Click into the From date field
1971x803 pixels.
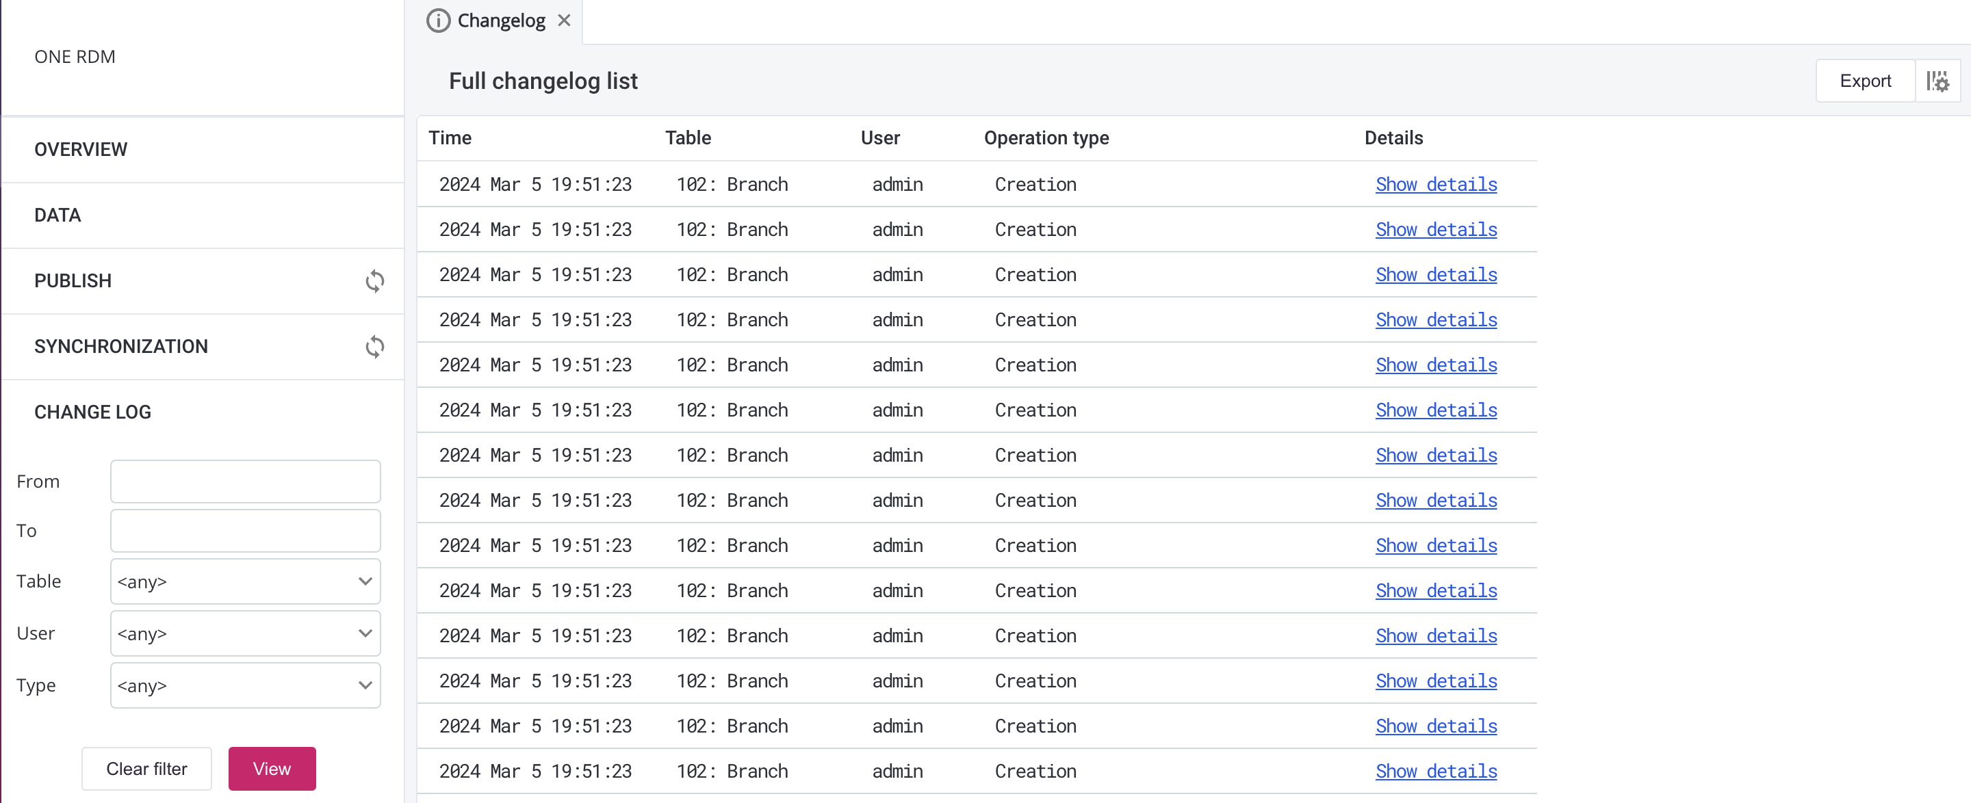pos(245,481)
